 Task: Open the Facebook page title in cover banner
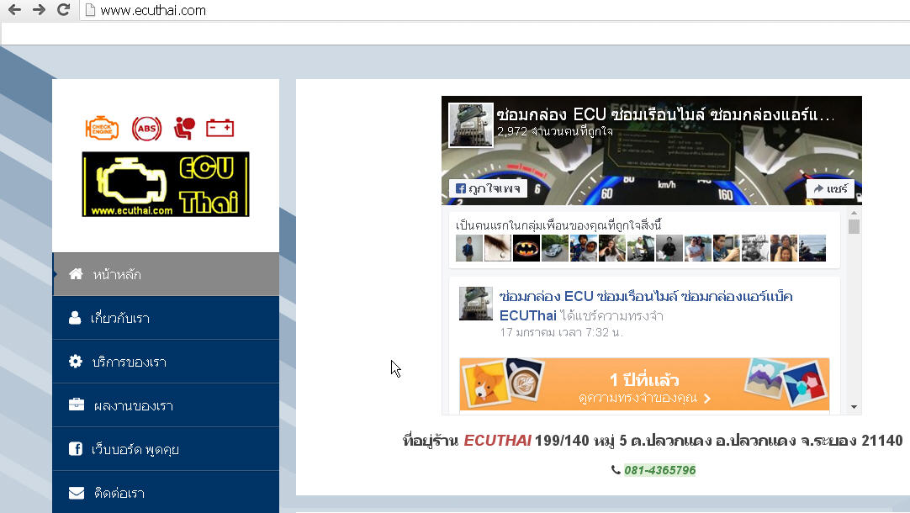coord(665,115)
